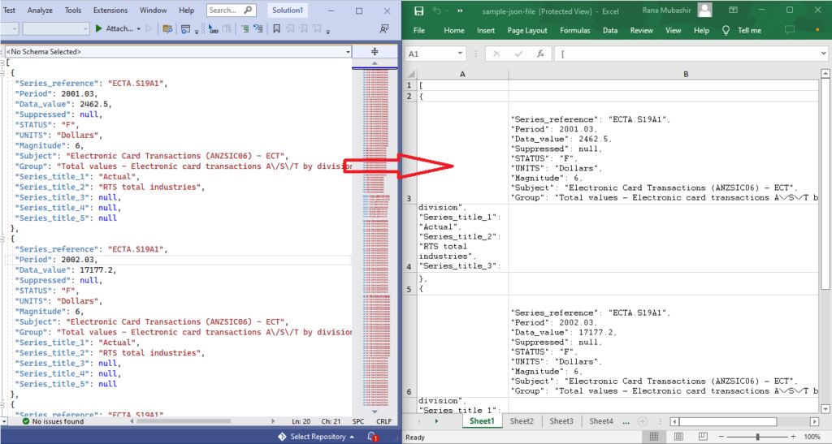This screenshot has width=832, height=444.
Task: Click the Insert Function fx icon
Action: click(539, 54)
